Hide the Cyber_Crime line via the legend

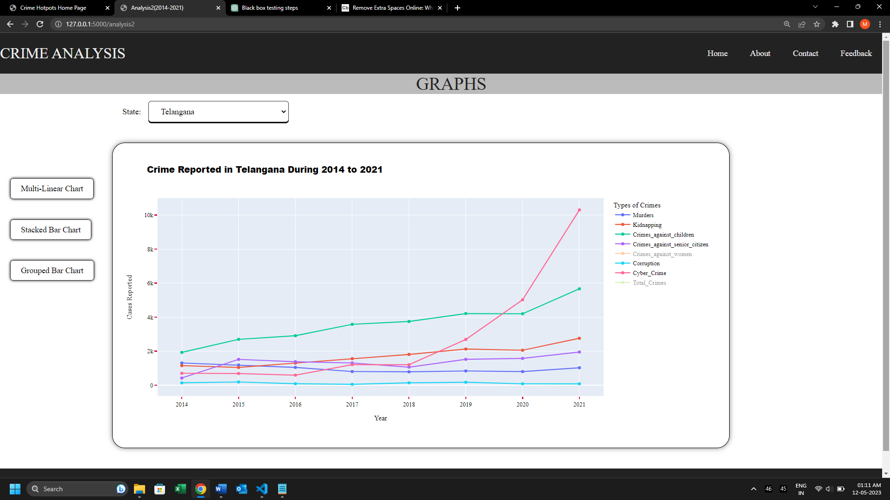click(649, 273)
